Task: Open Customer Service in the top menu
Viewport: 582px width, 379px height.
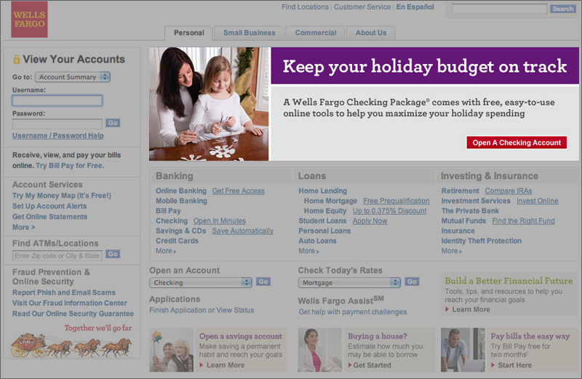Action: (x=362, y=7)
